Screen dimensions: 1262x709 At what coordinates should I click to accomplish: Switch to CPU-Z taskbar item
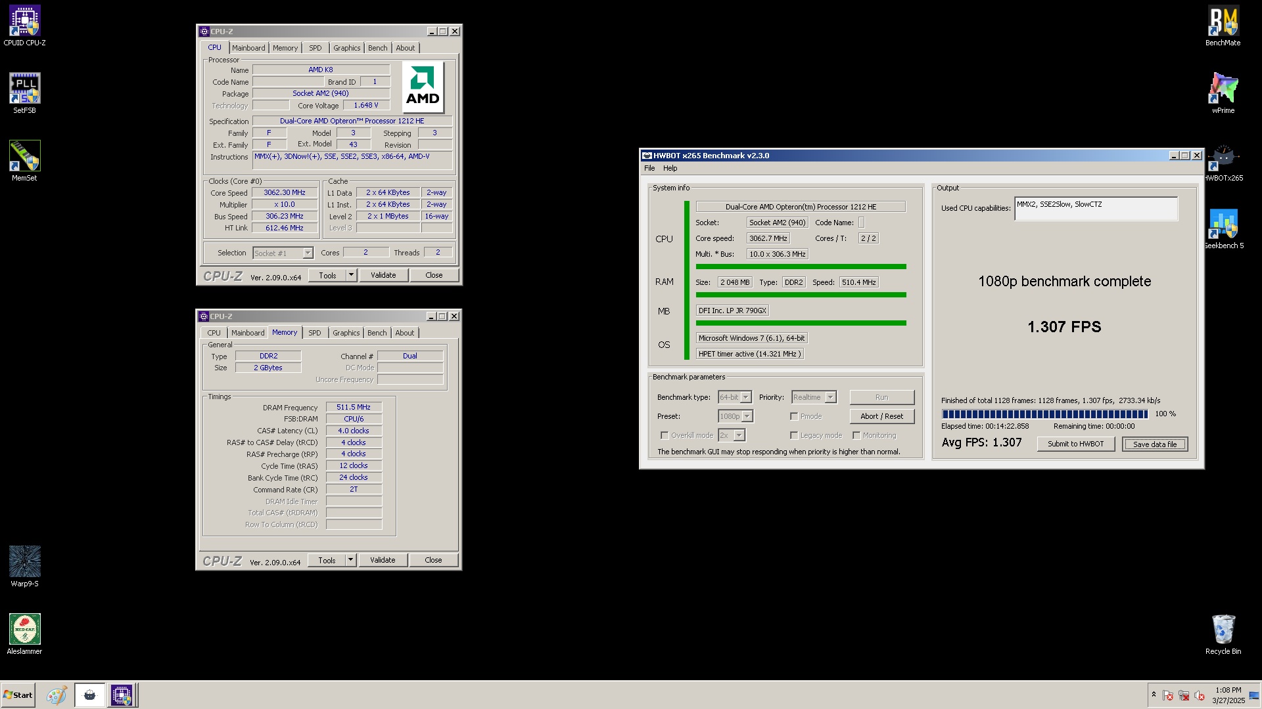tap(122, 695)
